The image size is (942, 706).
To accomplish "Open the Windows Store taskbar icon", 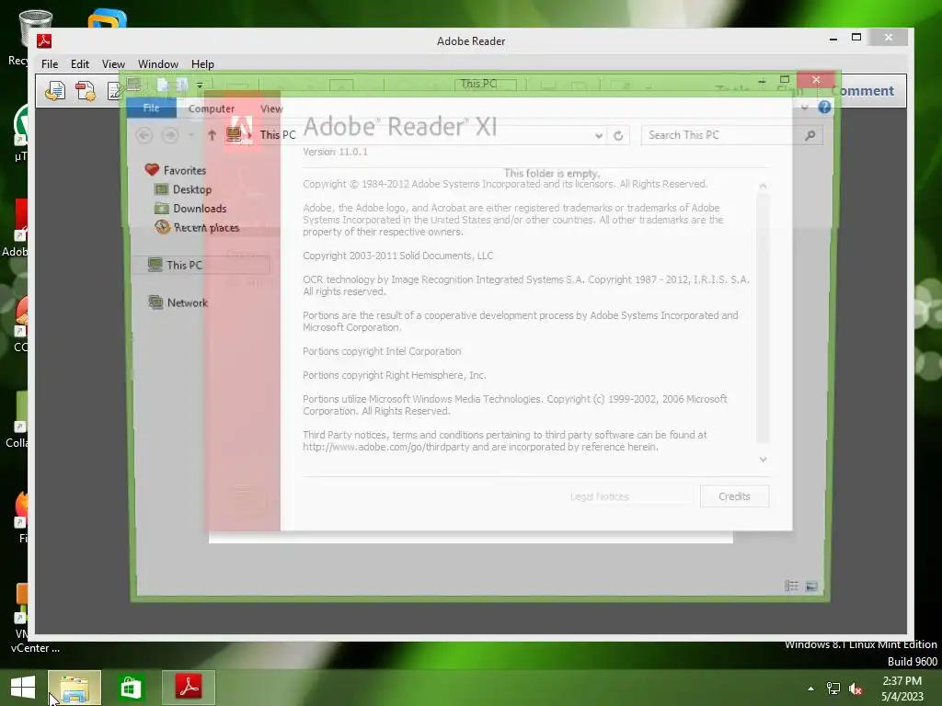I will tap(131, 688).
